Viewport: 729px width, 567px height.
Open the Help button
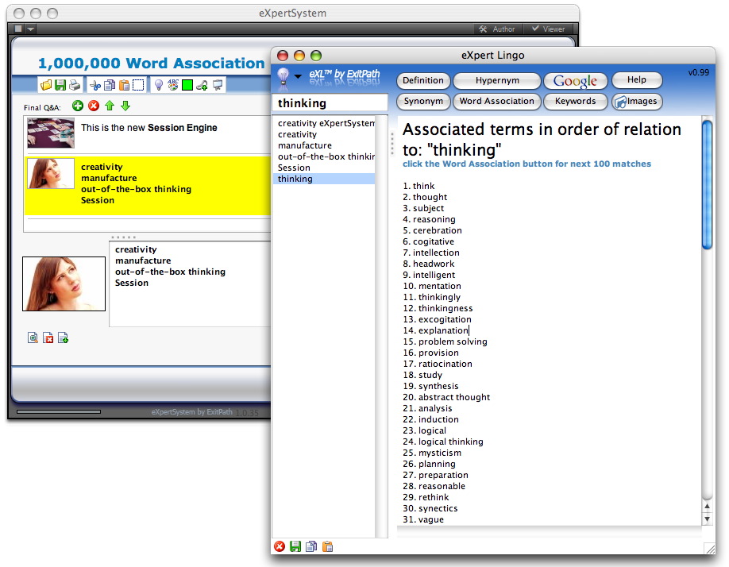(636, 80)
